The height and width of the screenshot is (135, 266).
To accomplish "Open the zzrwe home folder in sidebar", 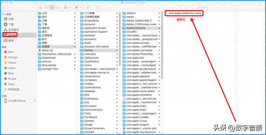I will click(10, 35).
